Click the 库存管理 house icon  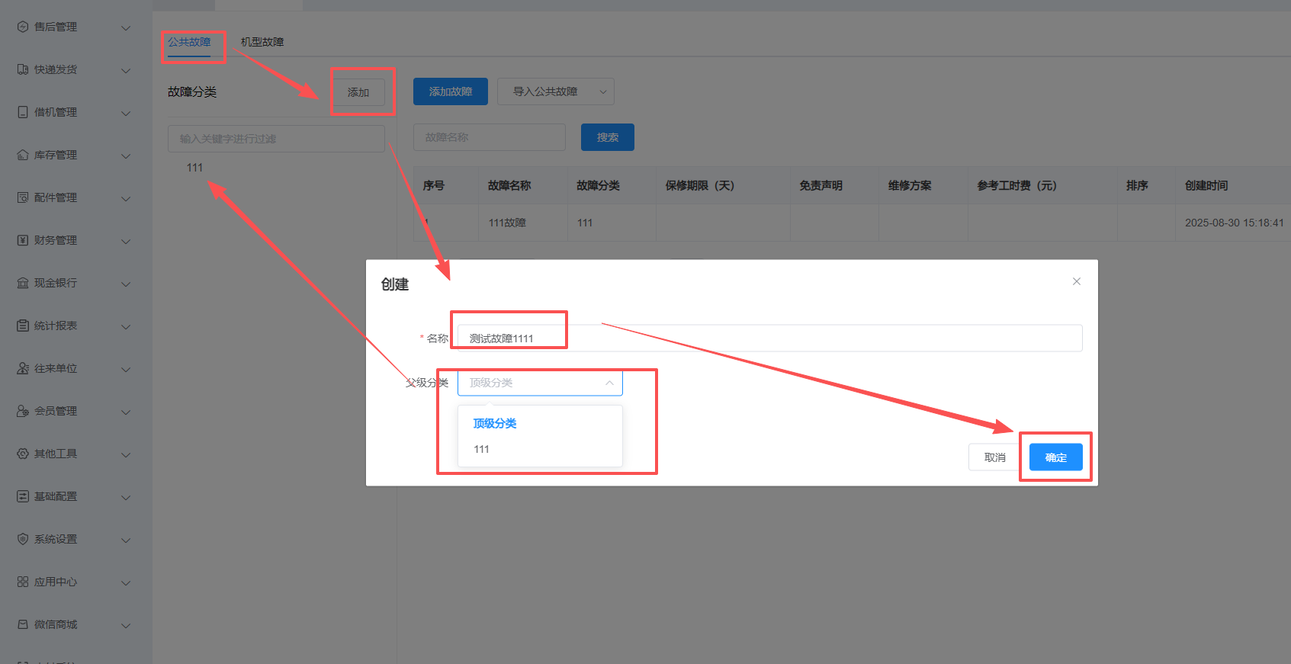[x=23, y=155]
